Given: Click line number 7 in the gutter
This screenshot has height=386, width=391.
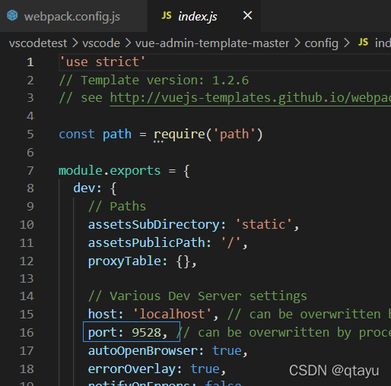Looking at the screenshot, I should [30, 171].
